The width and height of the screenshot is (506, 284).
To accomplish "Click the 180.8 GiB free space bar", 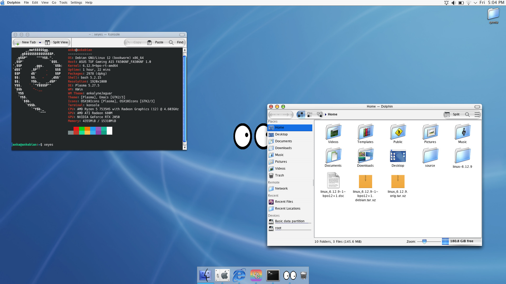I will [461, 241].
